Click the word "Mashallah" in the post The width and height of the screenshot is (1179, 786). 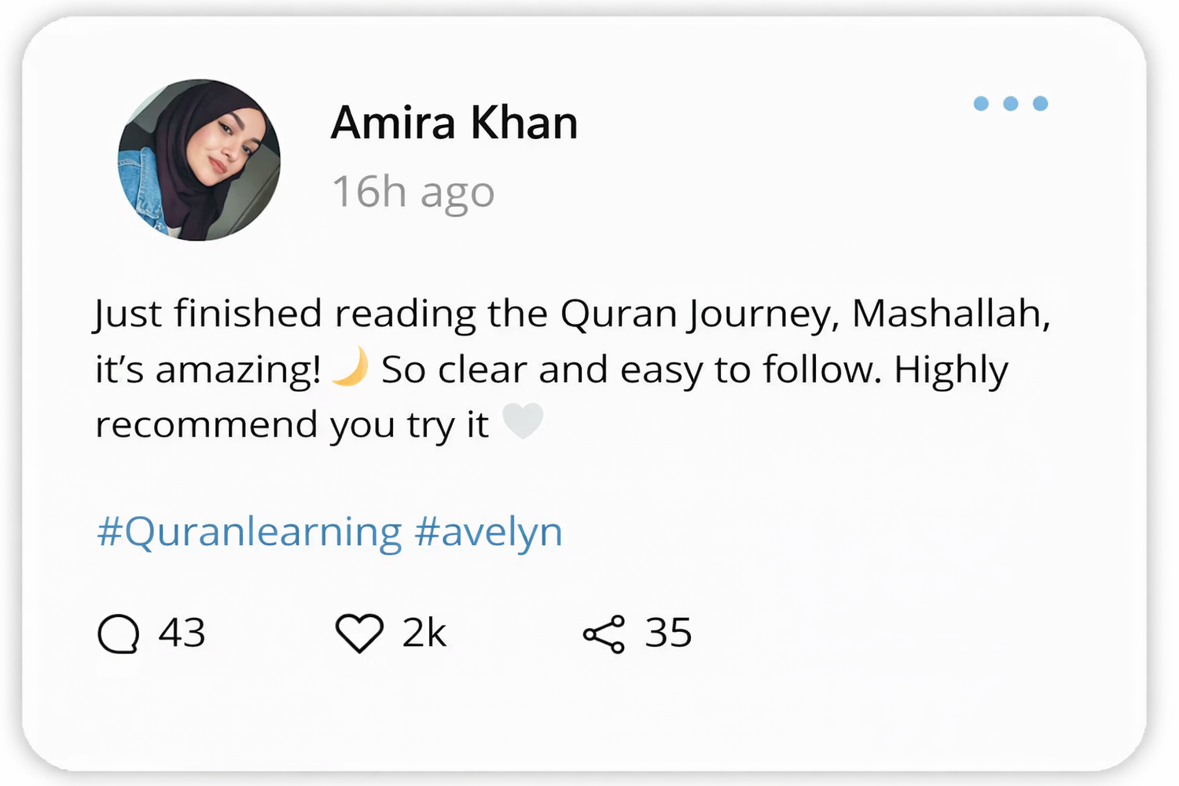(946, 314)
